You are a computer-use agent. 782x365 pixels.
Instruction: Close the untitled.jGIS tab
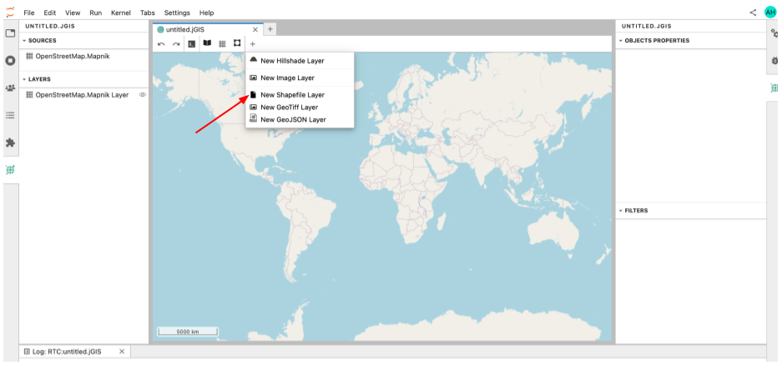click(x=255, y=29)
